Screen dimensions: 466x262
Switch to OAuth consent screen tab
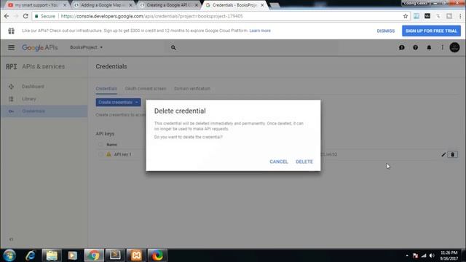tap(146, 89)
